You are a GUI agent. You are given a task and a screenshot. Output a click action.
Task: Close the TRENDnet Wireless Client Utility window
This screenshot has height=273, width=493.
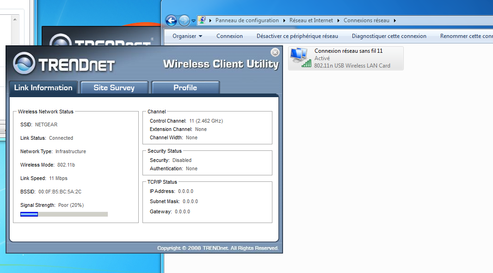click(x=275, y=52)
